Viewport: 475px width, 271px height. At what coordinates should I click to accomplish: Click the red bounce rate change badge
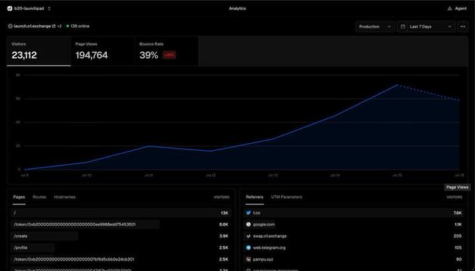pyautogui.click(x=169, y=55)
